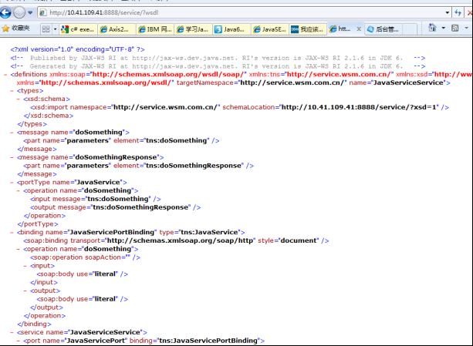Switch to the IBM tab
The width and height of the screenshot is (473, 346).
[x=154, y=29]
